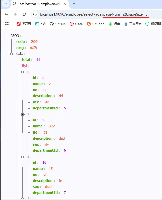Open the 学习通 bookmark

pos(24,24)
